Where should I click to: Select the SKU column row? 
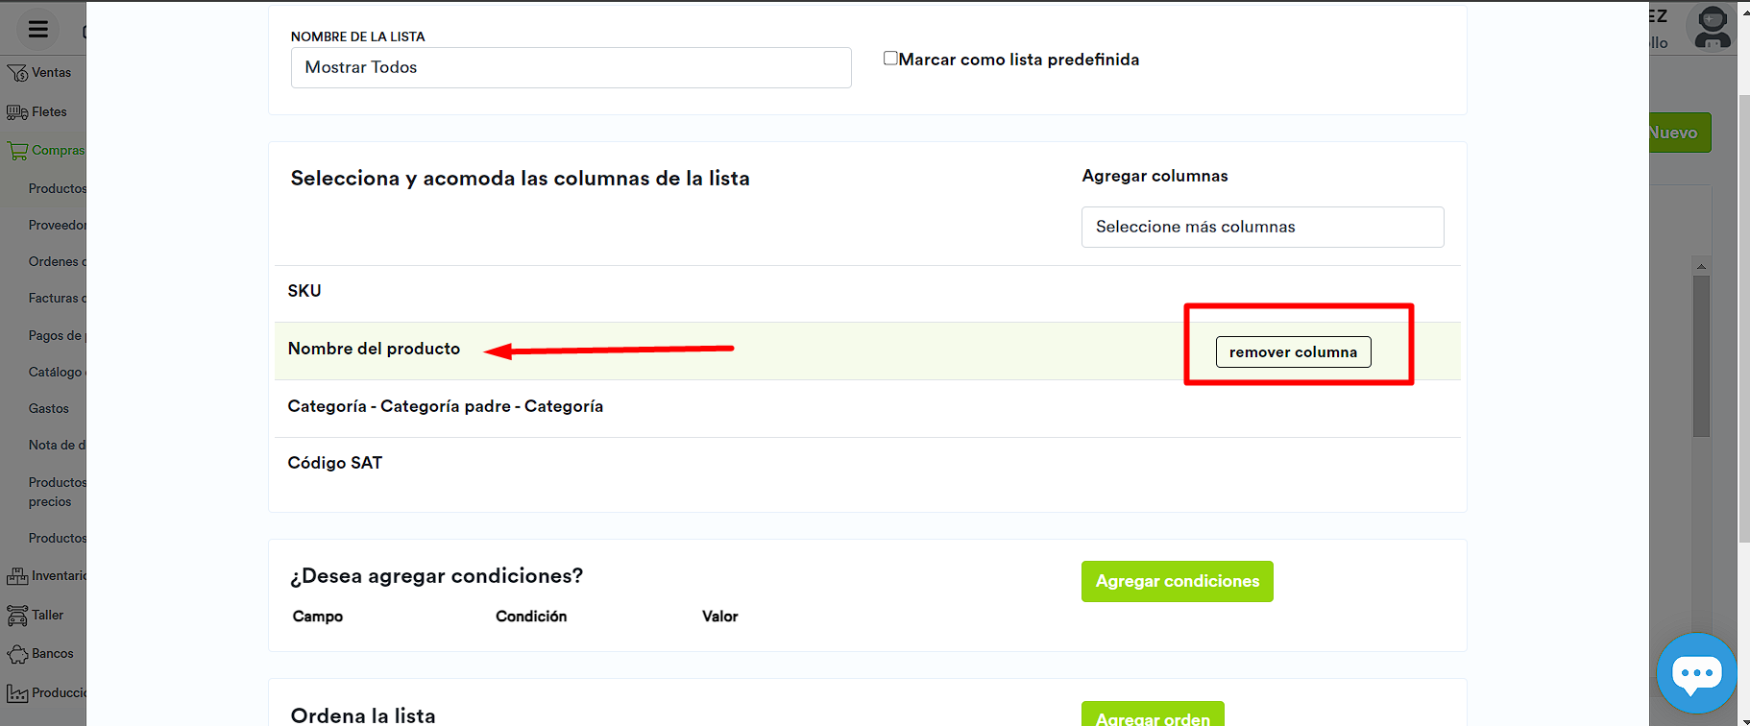tap(305, 291)
